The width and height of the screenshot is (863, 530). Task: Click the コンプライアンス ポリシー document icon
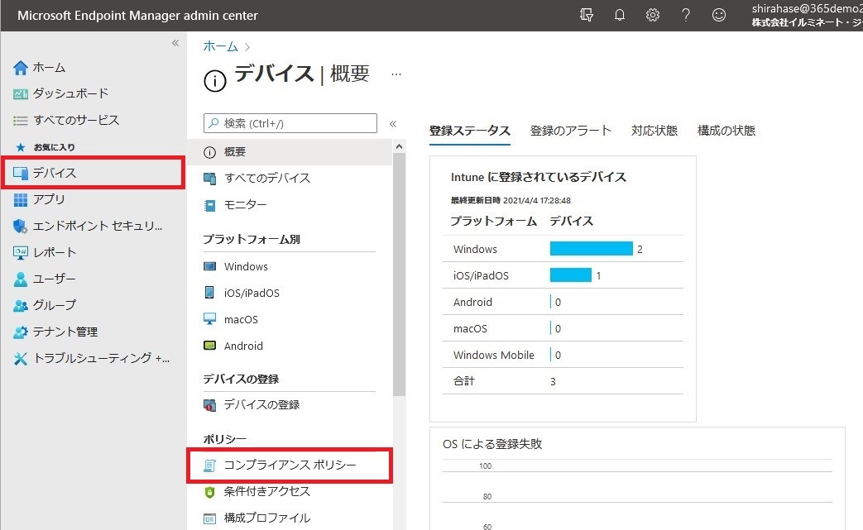click(x=209, y=466)
